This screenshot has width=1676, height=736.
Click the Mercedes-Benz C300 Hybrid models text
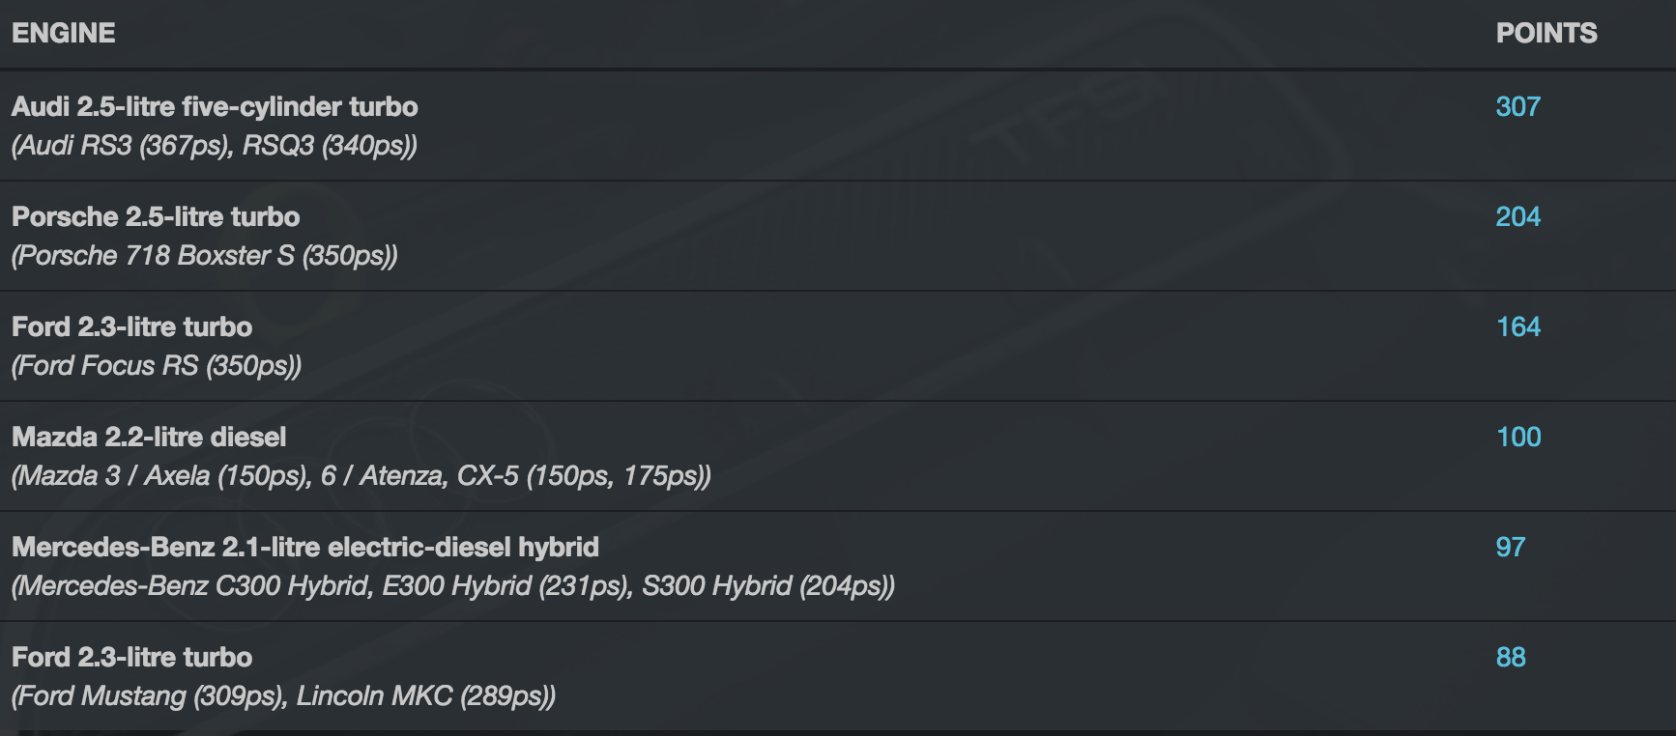[x=452, y=586]
